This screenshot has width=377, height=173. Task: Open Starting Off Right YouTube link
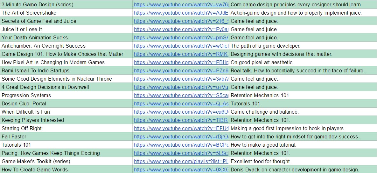181,128
